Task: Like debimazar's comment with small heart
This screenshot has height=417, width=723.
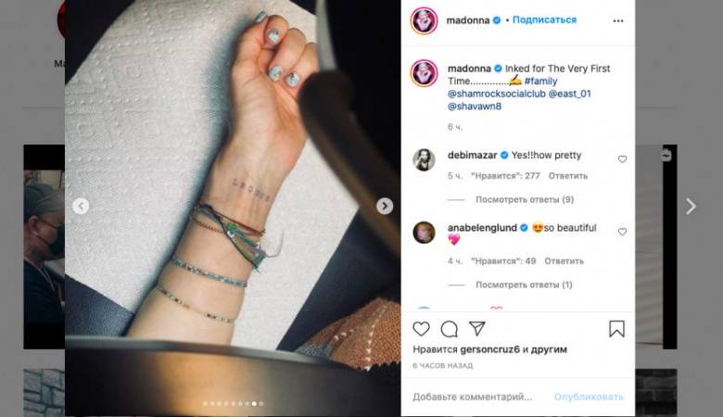Action: pyautogui.click(x=622, y=159)
